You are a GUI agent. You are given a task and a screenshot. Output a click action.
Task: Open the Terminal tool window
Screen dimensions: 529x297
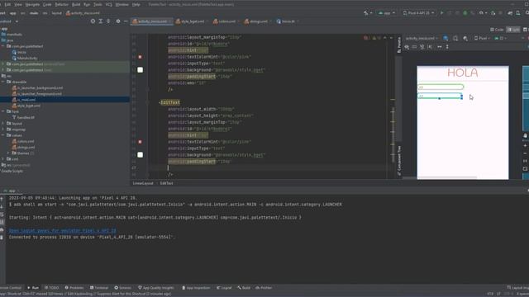[x=99, y=288]
